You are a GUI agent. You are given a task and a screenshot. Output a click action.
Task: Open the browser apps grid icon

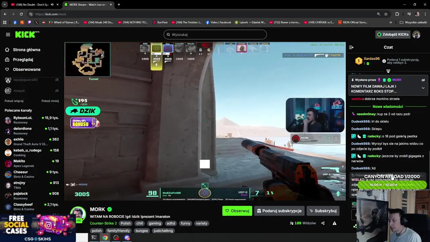(5, 23)
